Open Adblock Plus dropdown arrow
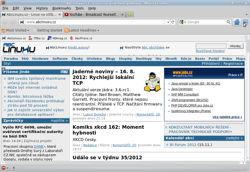The width and height of the screenshot is (250, 172). pos(7,168)
